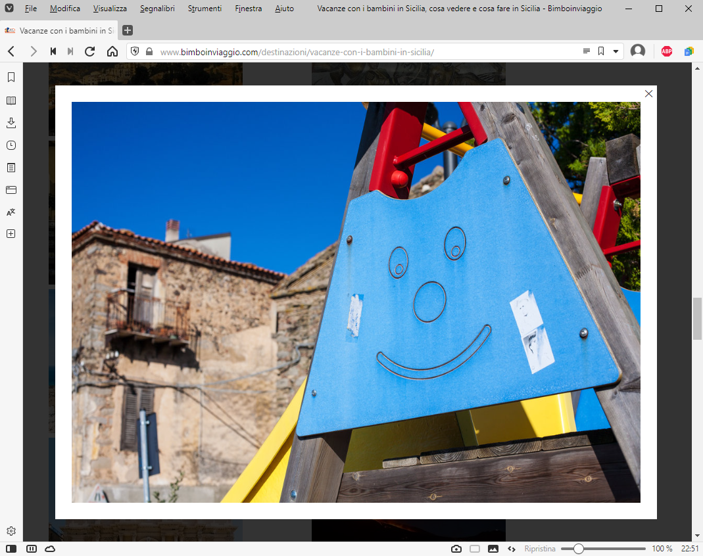This screenshot has width=703, height=556.
Task: Open the Reading List panel
Action: [x=11, y=101]
